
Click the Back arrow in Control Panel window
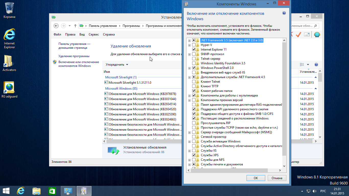click(56, 26)
